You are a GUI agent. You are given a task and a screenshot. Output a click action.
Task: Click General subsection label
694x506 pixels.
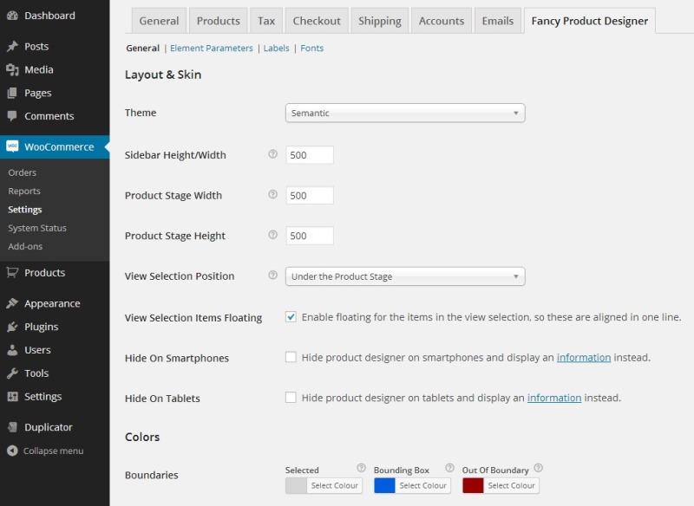(x=142, y=49)
